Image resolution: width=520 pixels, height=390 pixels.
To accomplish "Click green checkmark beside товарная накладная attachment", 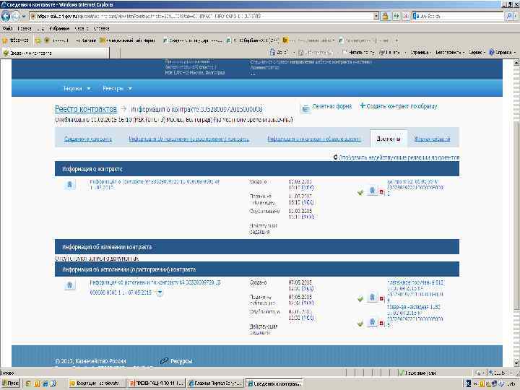I will click(x=360, y=324).
